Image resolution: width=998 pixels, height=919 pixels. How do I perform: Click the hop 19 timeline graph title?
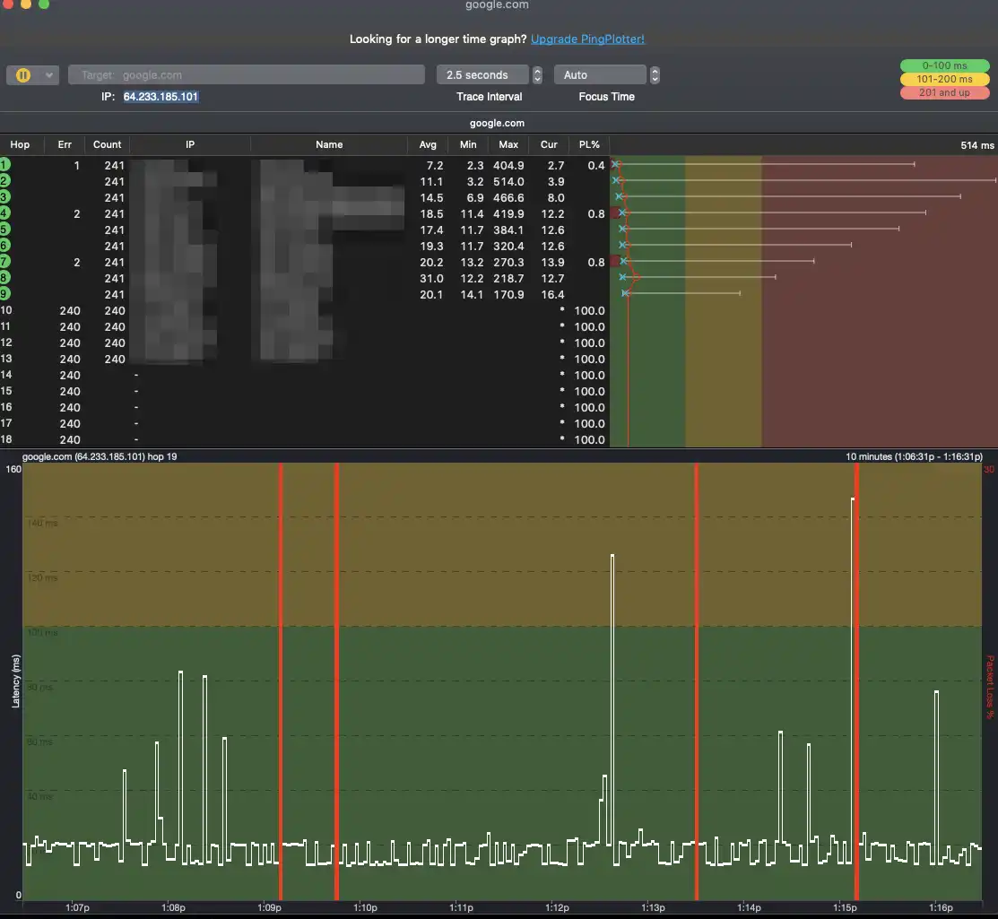[100, 457]
